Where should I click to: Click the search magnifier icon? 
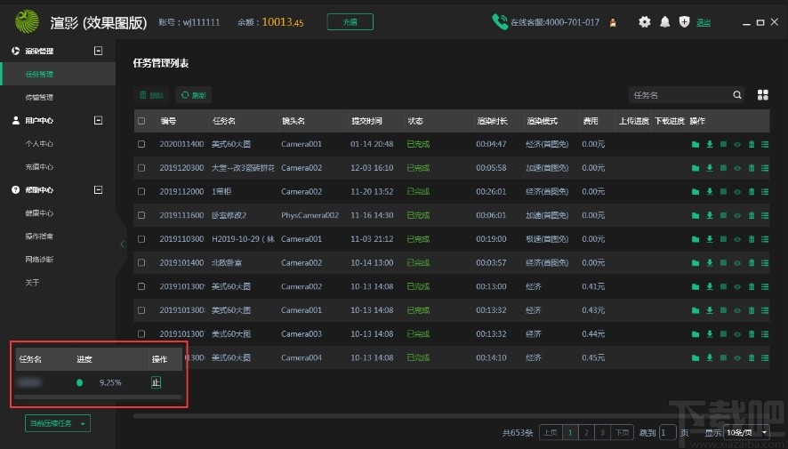pyautogui.click(x=737, y=95)
